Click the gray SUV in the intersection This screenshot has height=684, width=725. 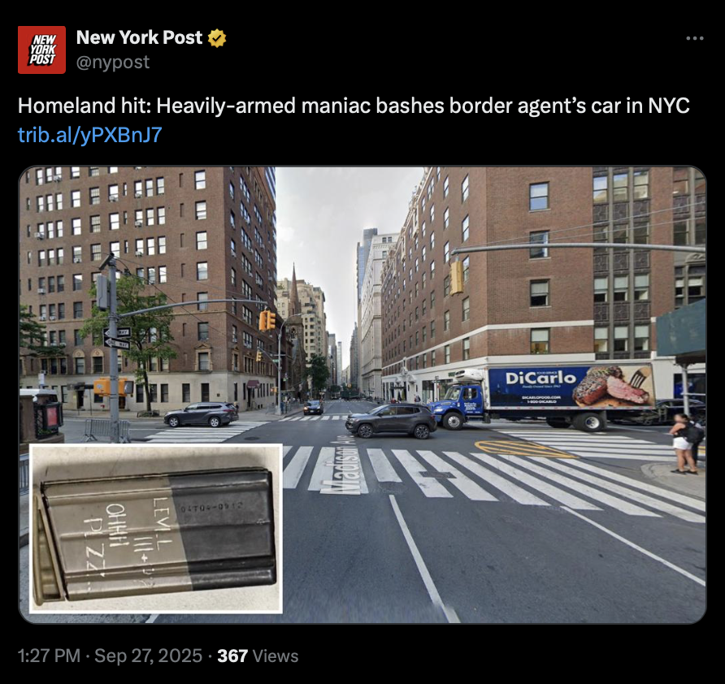[391, 421]
